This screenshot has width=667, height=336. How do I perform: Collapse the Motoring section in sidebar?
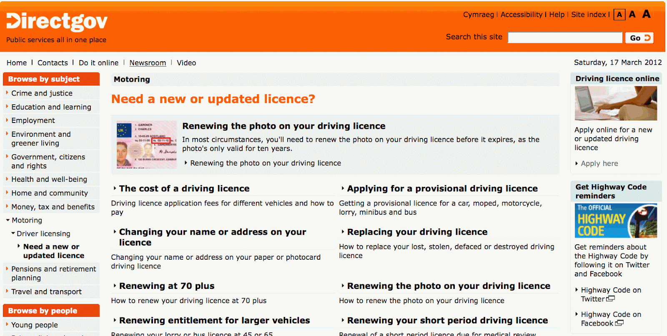(x=27, y=220)
